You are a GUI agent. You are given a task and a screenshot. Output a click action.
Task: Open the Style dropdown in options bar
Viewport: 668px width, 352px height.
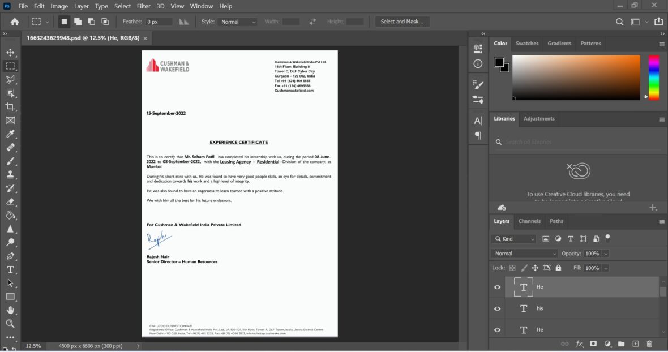point(237,22)
